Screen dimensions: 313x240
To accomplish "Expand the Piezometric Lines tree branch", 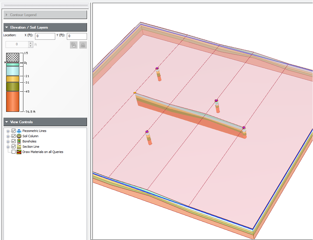I will pos(8,131).
